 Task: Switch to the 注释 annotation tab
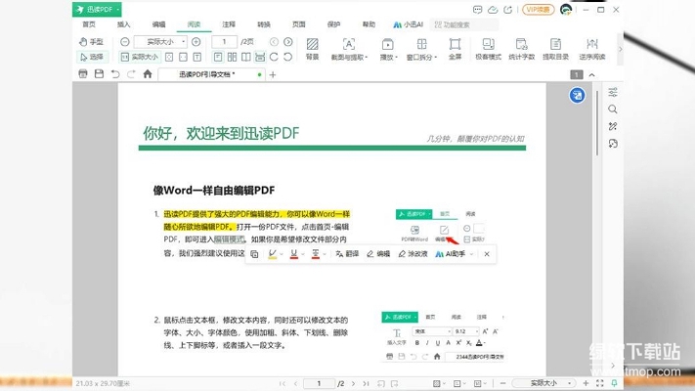[x=229, y=24]
